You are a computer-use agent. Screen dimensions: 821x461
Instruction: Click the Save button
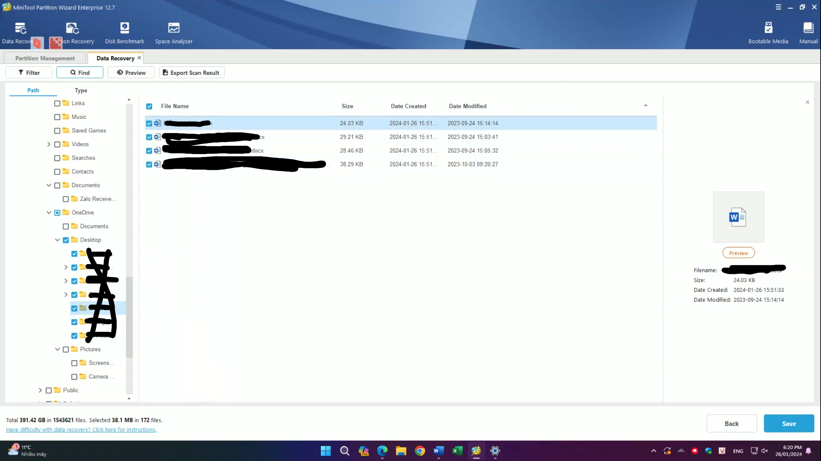click(789, 423)
